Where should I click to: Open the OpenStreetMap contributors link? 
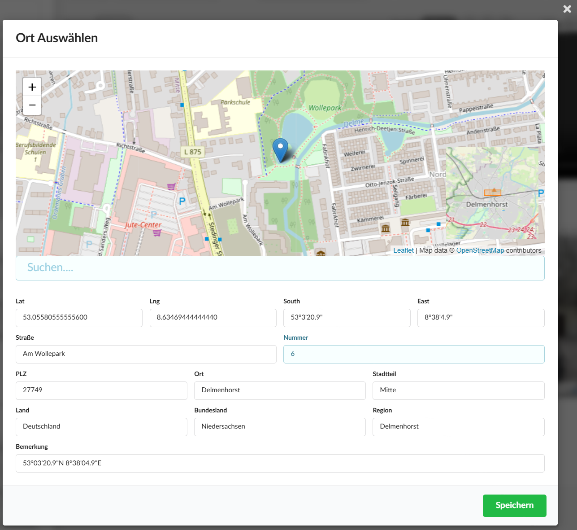coord(480,250)
